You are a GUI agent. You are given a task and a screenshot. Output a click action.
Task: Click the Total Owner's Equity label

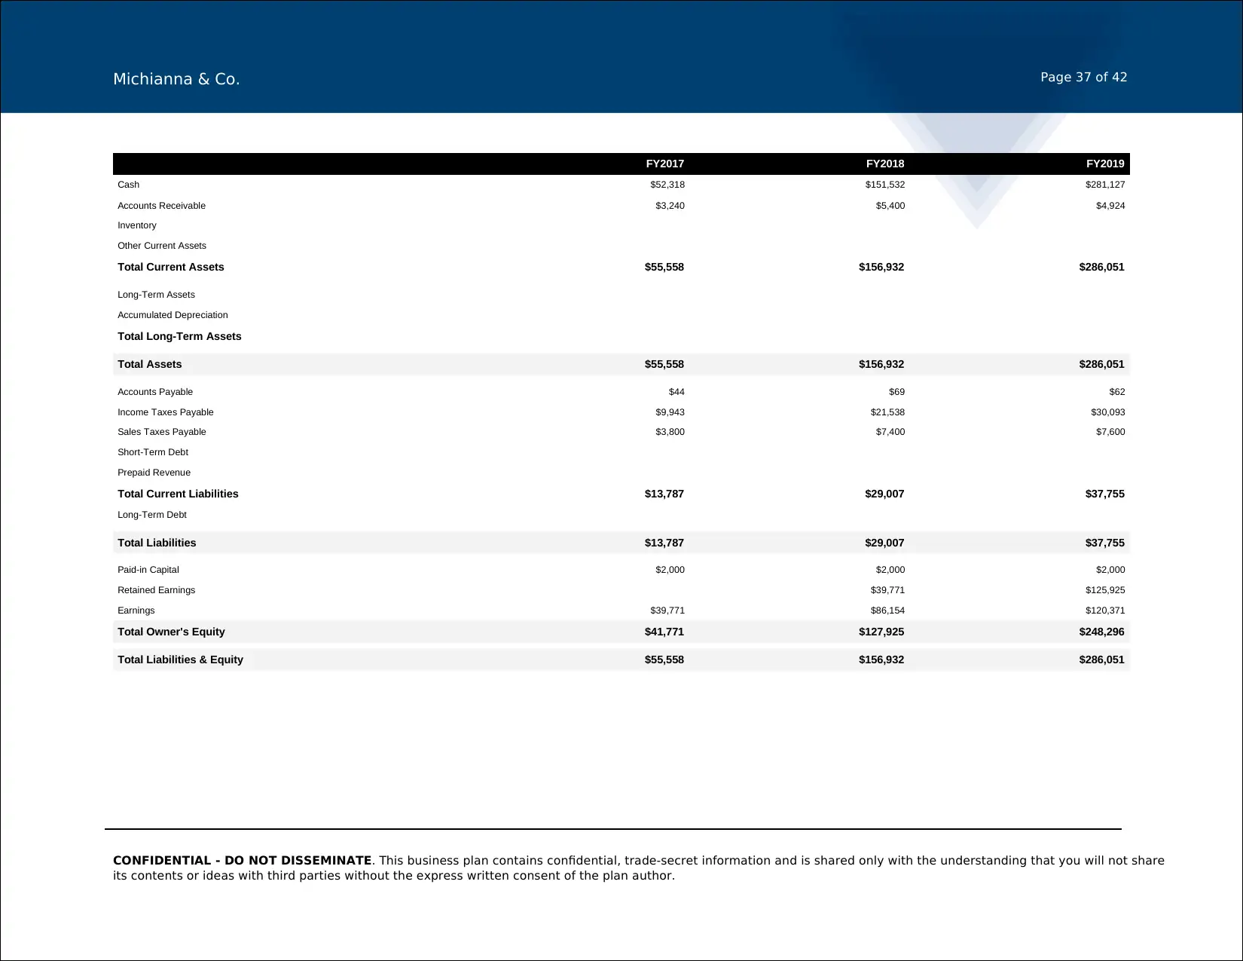[171, 632]
